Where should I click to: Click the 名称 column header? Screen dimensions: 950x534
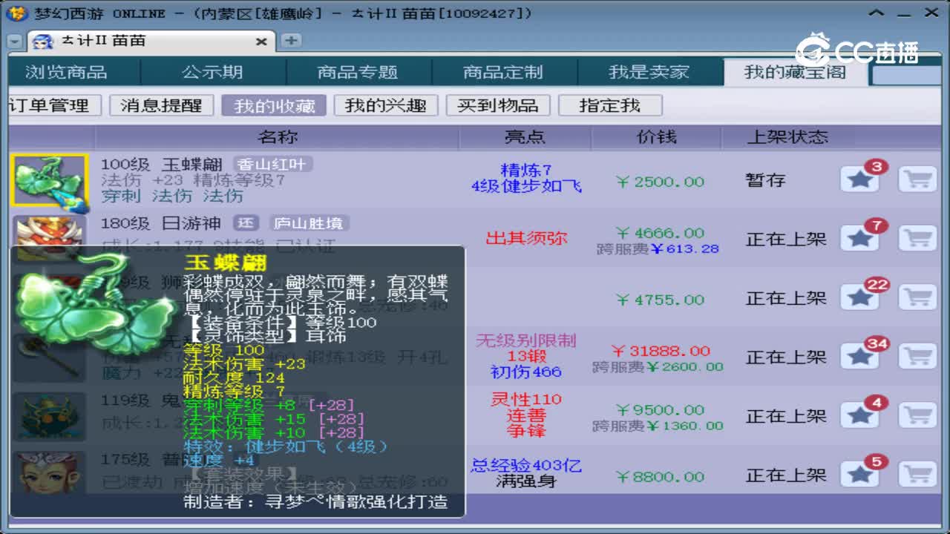point(278,137)
